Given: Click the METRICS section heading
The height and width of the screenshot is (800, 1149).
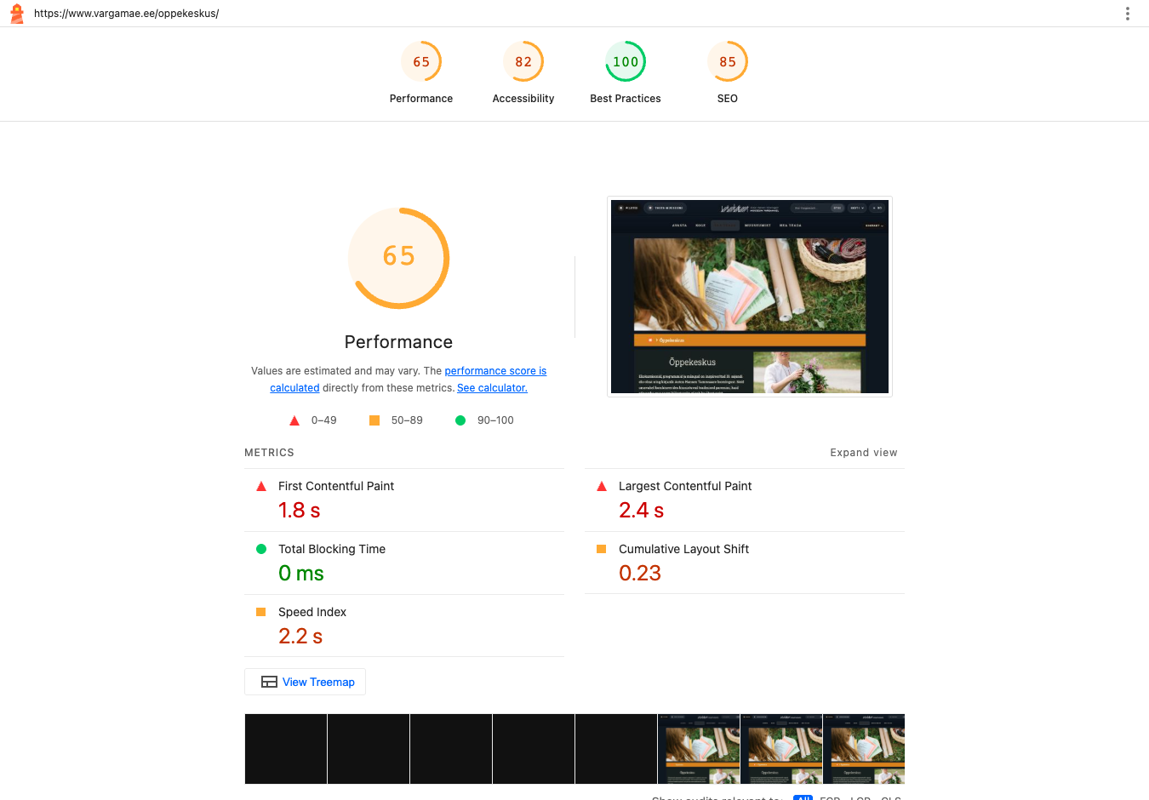Looking at the screenshot, I should [269, 453].
